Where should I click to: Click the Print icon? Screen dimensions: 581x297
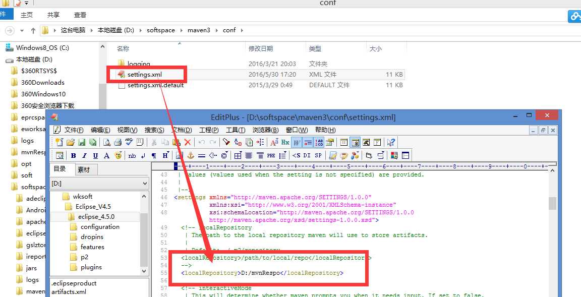coord(118,142)
